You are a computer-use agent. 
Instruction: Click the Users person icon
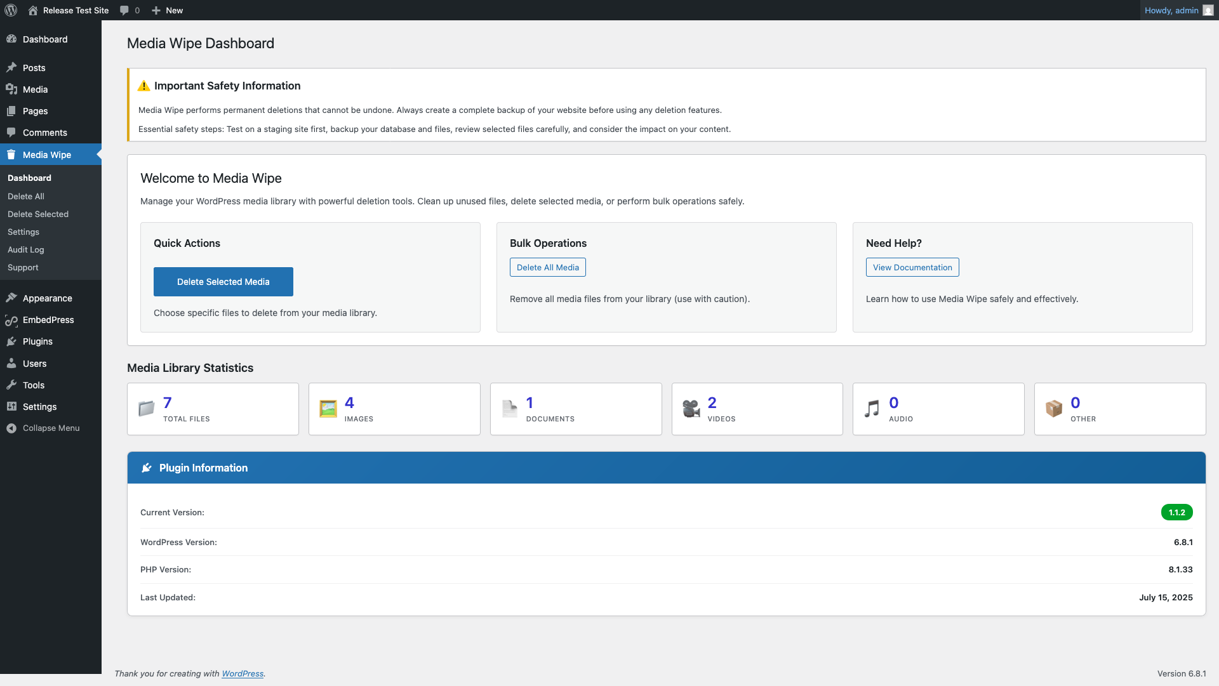click(x=11, y=364)
